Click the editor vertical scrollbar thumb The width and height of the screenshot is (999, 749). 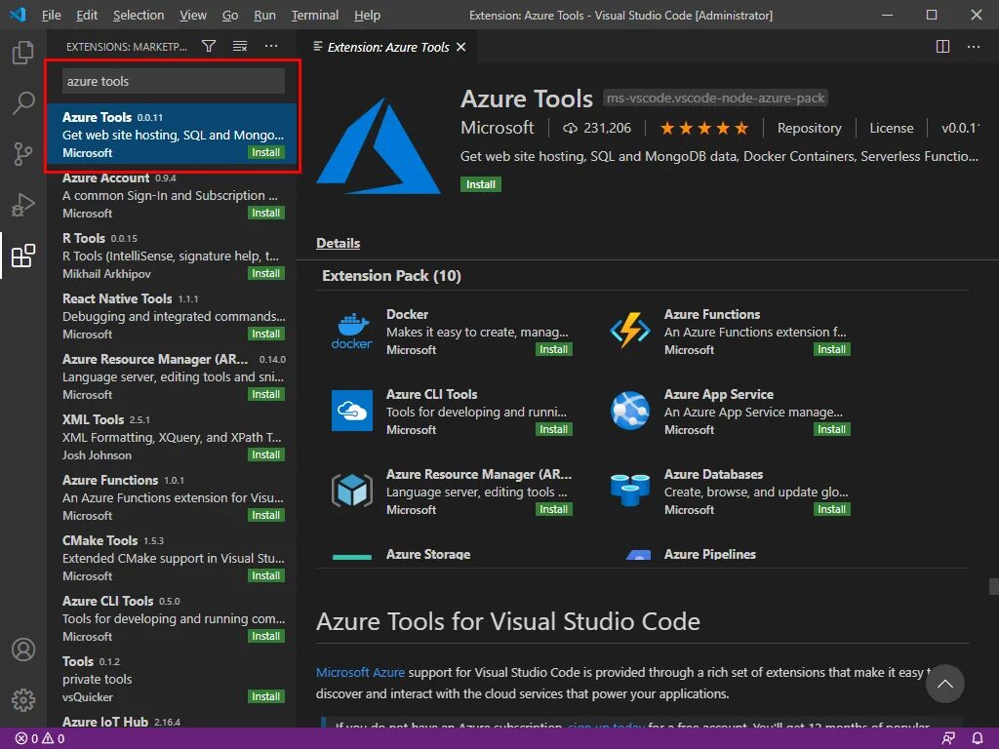pos(993,586)
